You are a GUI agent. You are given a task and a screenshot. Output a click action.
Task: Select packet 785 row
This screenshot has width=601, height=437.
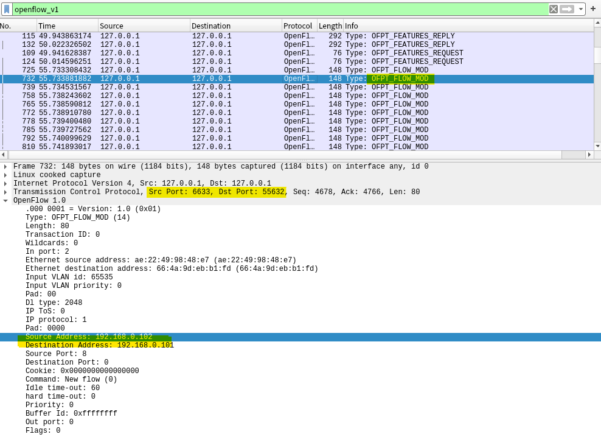click(297, 130)
